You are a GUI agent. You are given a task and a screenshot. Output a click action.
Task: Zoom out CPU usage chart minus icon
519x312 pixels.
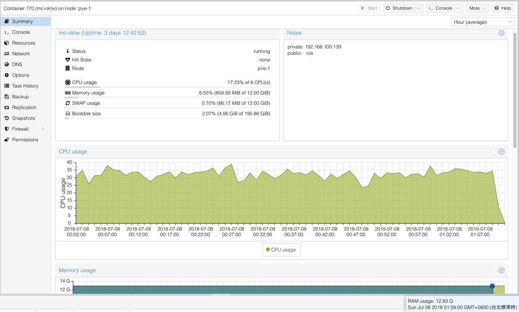[x=493, y=152]
